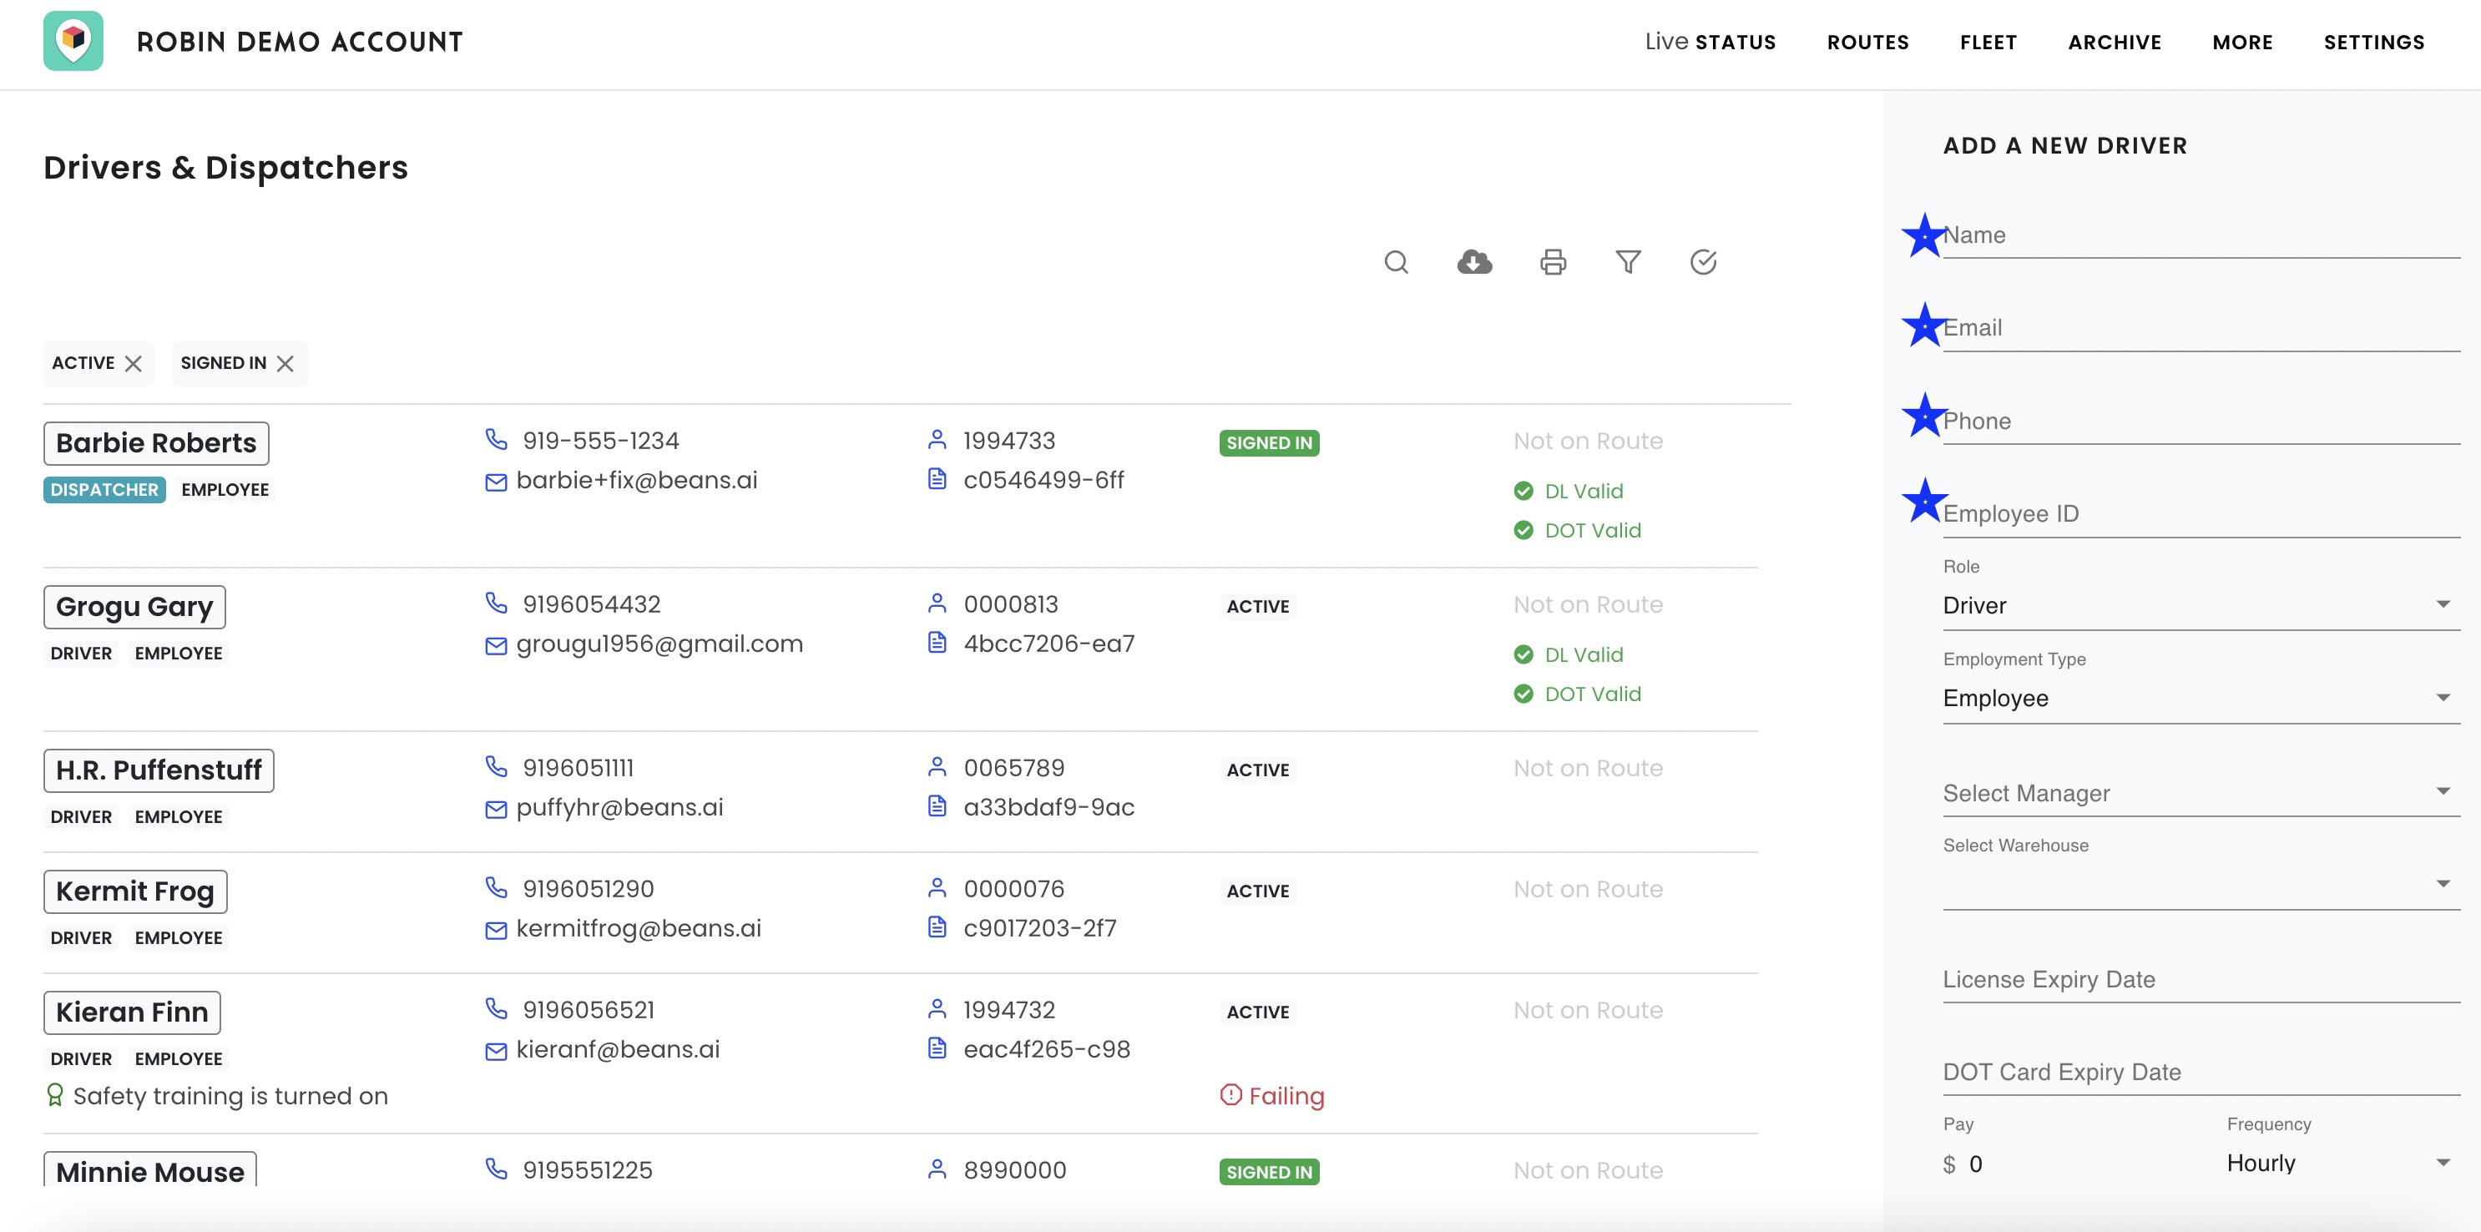Open the Role dropdown showing Driver
This screenshot has height=1232, width=2481.
point(2201,606)
